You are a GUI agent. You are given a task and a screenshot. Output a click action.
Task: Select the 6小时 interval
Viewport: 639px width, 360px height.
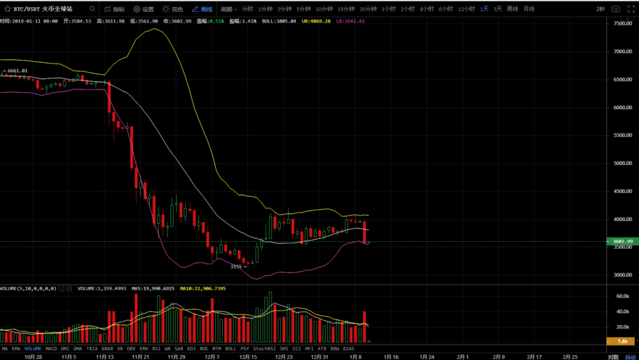[446, 9]
